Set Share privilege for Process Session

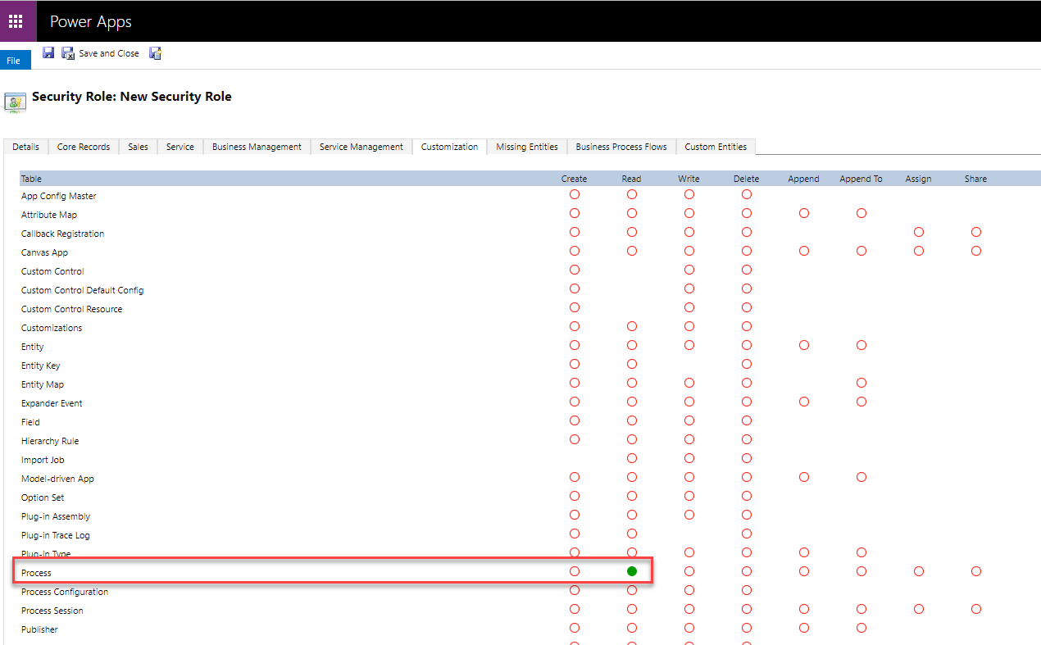pyautogui.click(x=975, y=609)
